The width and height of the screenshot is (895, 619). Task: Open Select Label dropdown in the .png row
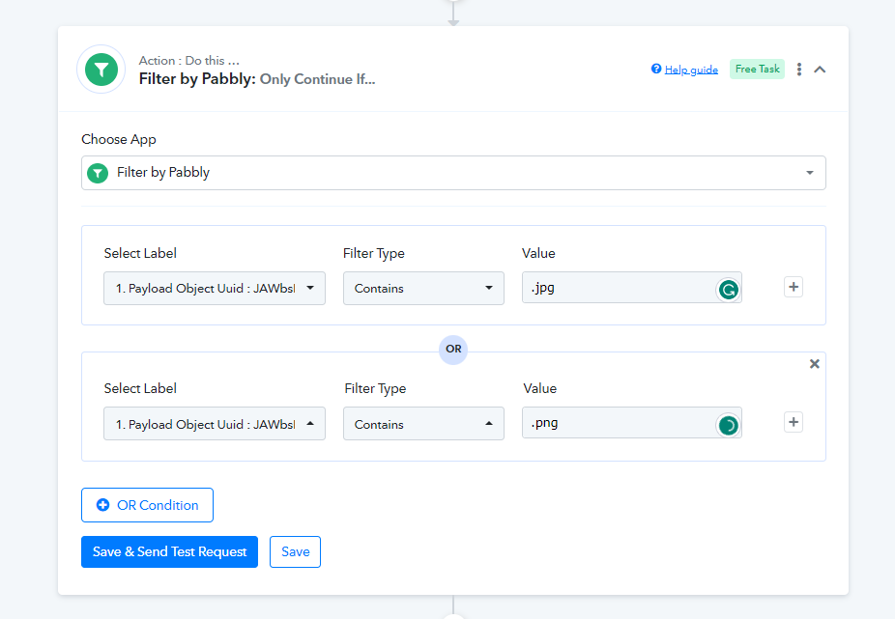[214, 423]
